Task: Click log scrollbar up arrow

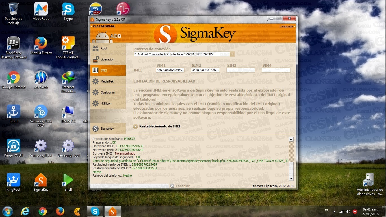Action: point(291,139)
